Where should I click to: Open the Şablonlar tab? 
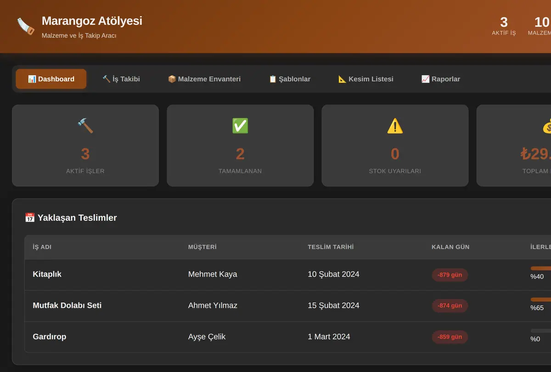290,79
